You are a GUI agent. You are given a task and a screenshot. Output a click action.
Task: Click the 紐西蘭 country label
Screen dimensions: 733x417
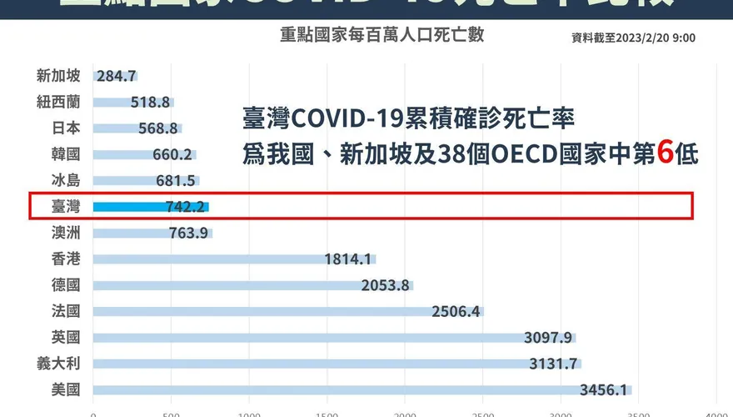point(58,102)
